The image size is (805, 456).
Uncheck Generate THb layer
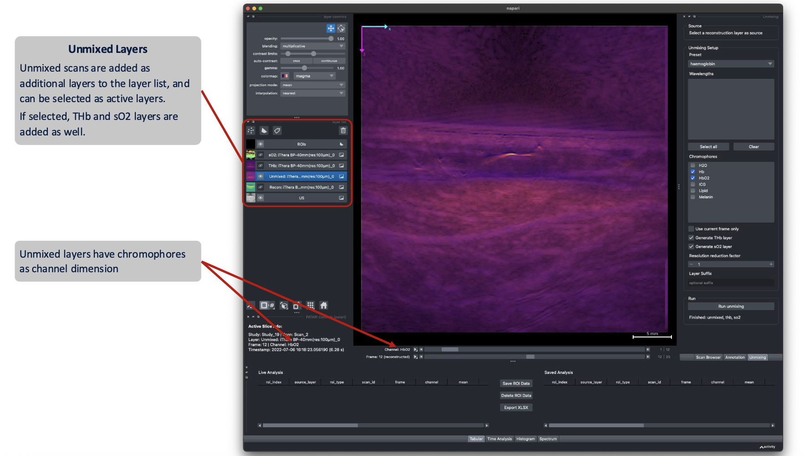(x=691, y=238)
